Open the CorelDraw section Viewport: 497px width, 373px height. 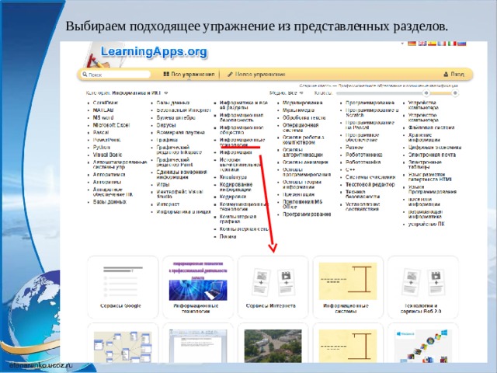106,103
